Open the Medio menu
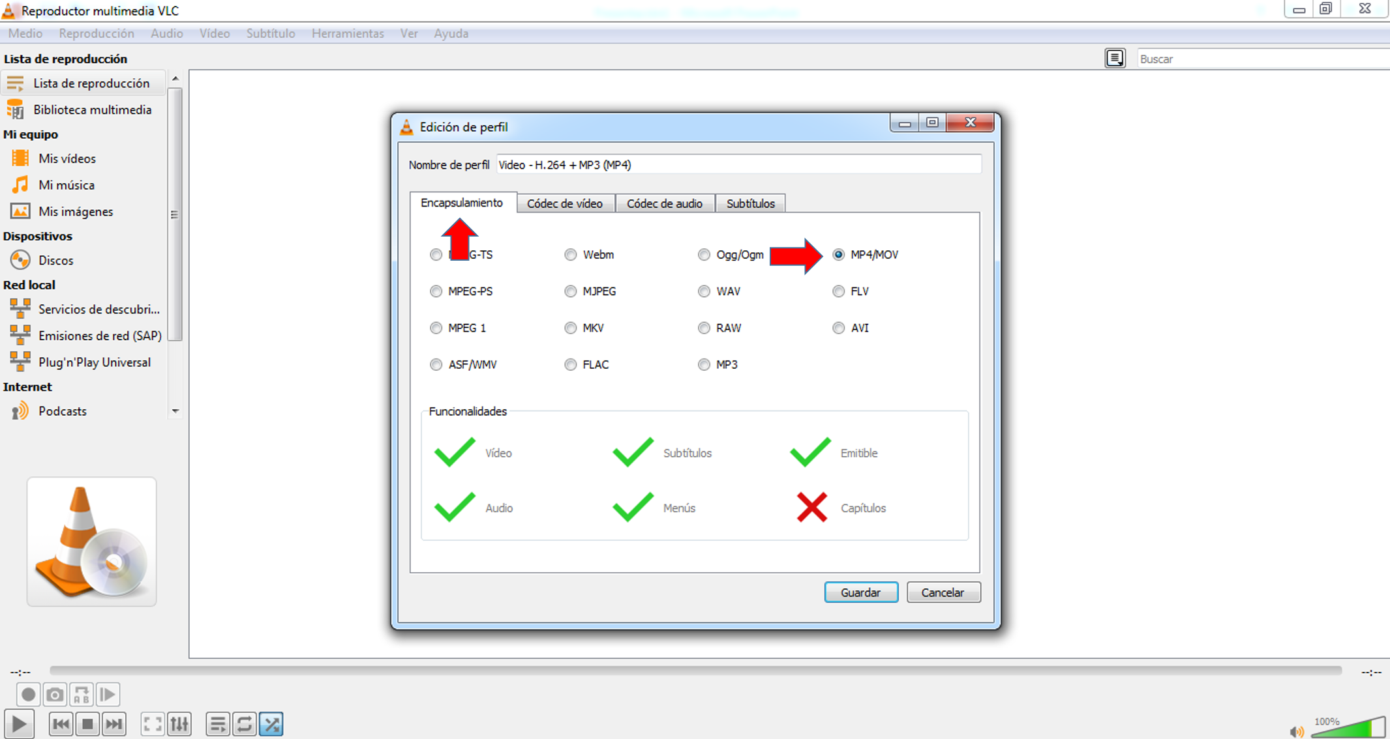This screenshot has height=739, width=1390. pyautogui.click(x=25, y=33)
